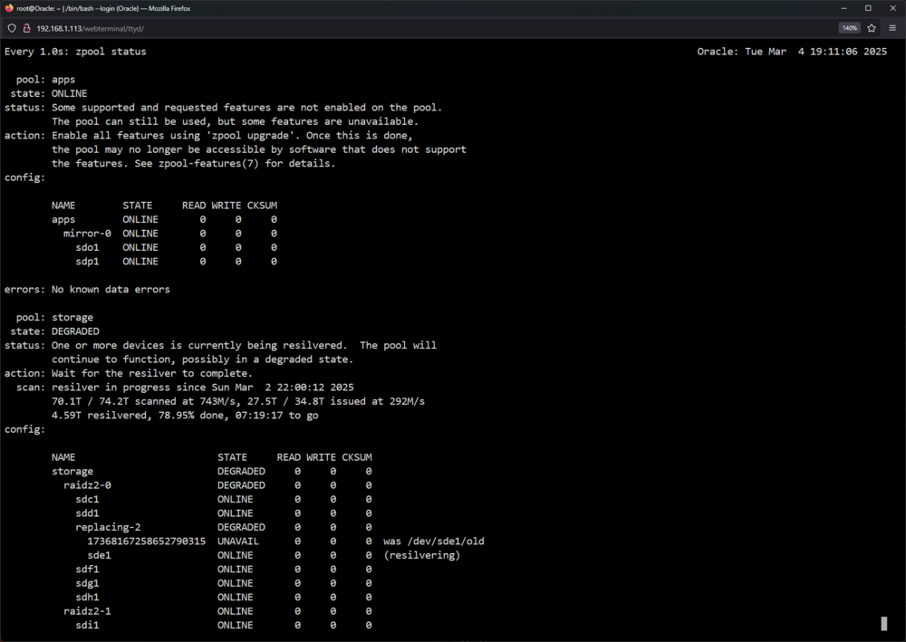Image resolution: width=906 pixels, height=642 pixels.
Task: Click 'was /dev/sde1/old' note
Action: point(434,541)
